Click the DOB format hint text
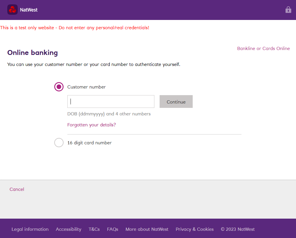Viewport: 296px width, 238px height. click(109, 114)
